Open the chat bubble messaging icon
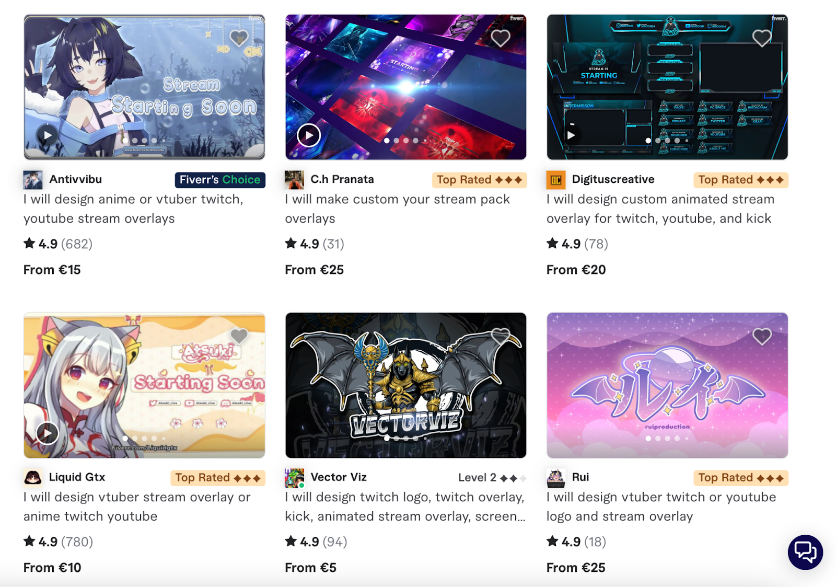 pyautogui.click(x=805, y=552)
